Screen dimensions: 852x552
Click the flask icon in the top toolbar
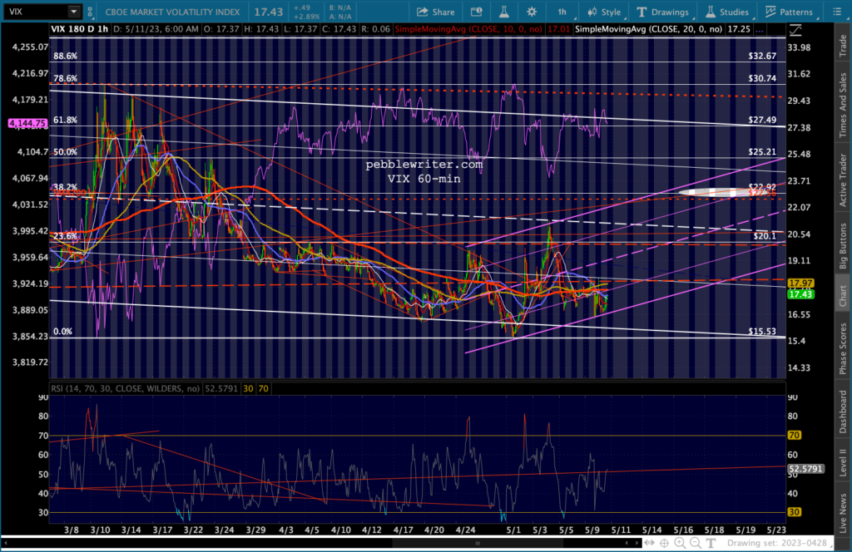(x=503, y=12)
